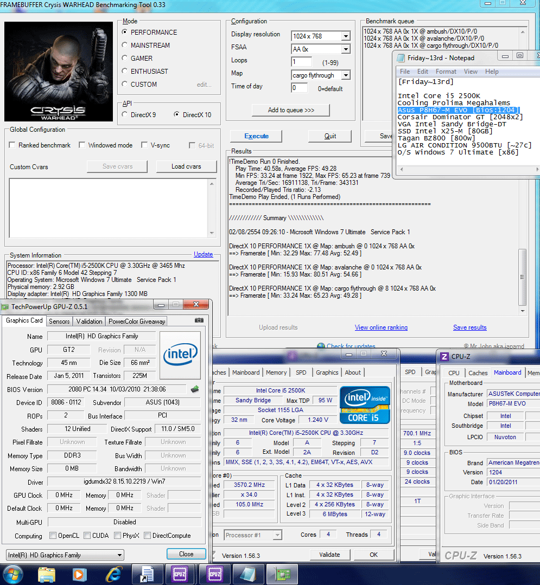Image resolution: width=540 pixels, height=585 pixels.
Task: Click the GPU-Z title bar icon
Action: pyautogui.click(x=5, y=307)
